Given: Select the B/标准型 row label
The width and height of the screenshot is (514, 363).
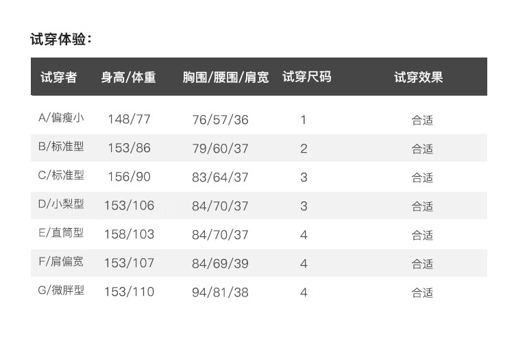Looking at the screenshot, I should coord(61,147).
